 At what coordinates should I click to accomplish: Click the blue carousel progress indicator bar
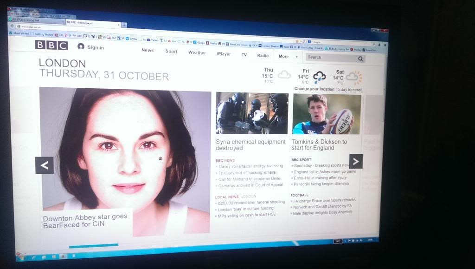point(94,246)
